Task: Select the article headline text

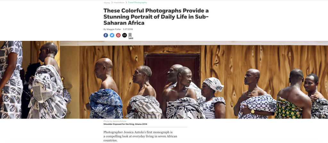Action: tap(156, 17)
